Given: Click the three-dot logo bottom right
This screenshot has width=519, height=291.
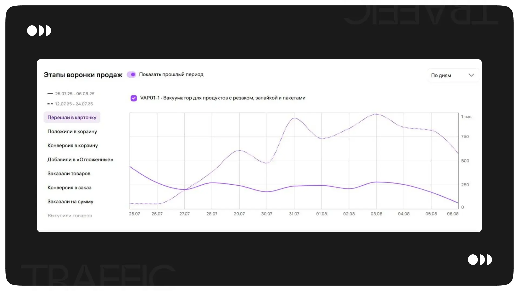Looking at the screenshot, I should tap(480, 259).
